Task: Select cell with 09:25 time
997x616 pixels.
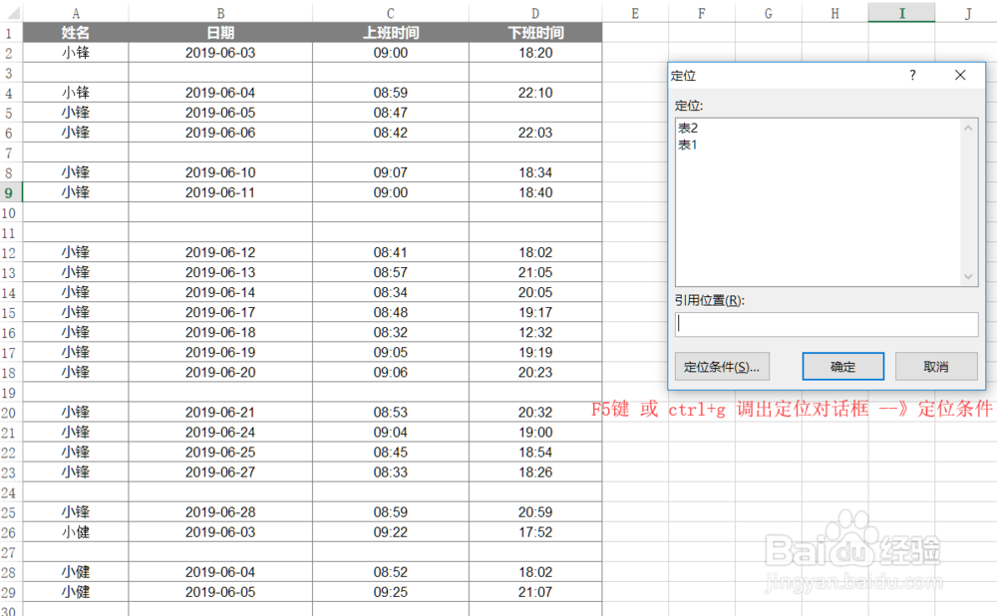Action: [391, 592]
